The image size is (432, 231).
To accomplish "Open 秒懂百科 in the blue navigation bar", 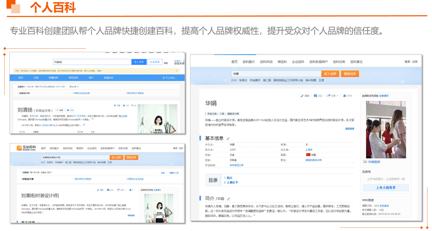I will 53,78.
